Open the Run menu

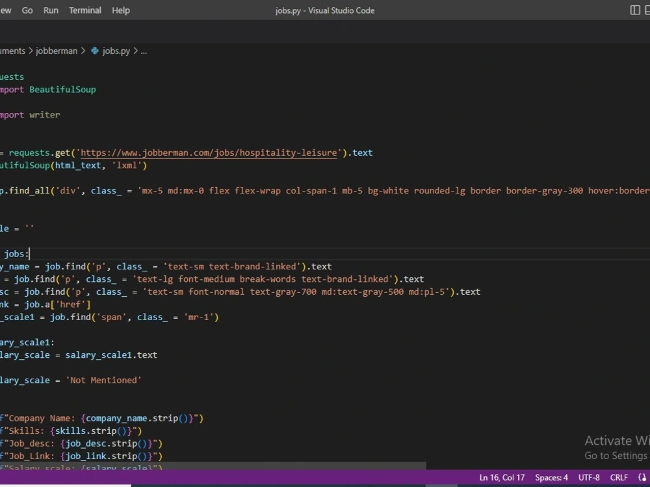point(51,10)
